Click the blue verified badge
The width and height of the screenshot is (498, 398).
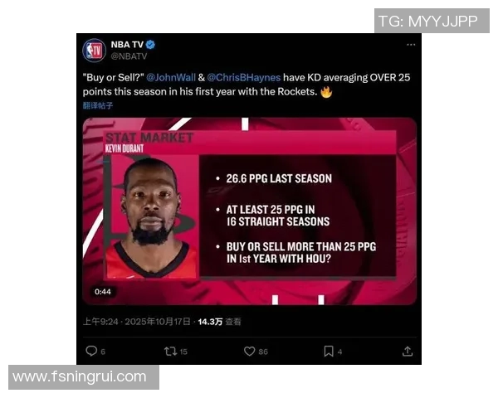pyautogui.click(x=150, y=45)
